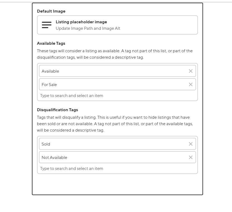
Task: Focus the Available Tags search field
Action: point(107,96)
